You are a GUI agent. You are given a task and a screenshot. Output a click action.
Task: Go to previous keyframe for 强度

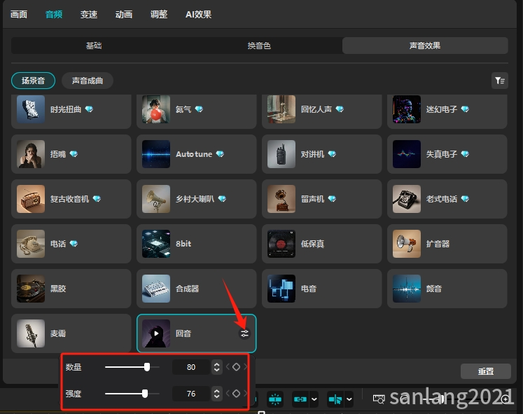(228, 394)
